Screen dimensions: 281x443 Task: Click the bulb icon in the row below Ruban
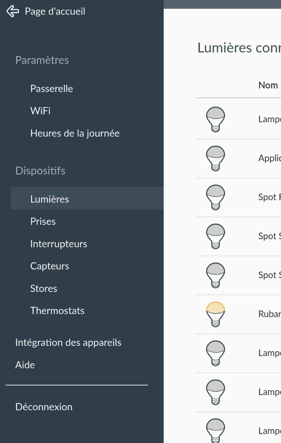[216, 353]
